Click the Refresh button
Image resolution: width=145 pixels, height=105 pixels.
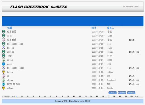coord(122,92)
